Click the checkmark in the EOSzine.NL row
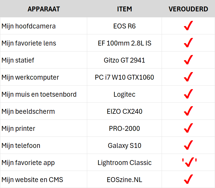 click(188, 179)
